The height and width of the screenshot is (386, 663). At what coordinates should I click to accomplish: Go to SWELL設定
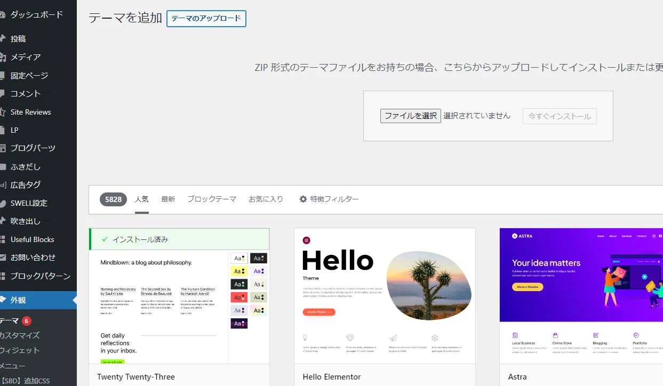coord(29,203)
